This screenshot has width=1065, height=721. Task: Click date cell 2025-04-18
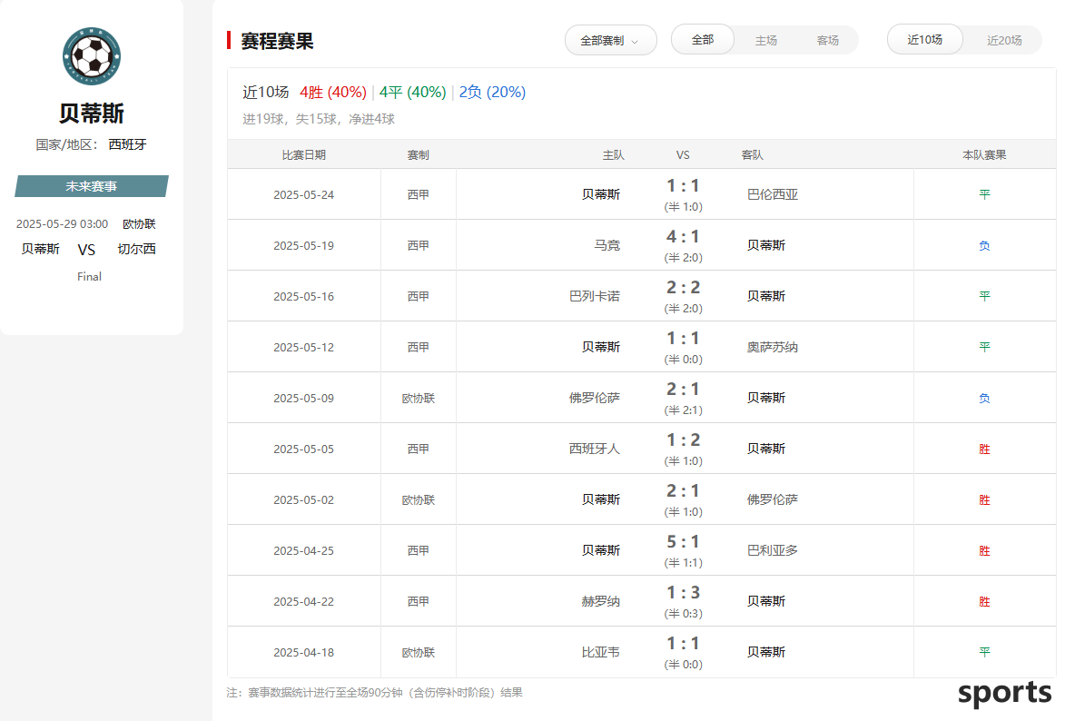click(303, 652)
